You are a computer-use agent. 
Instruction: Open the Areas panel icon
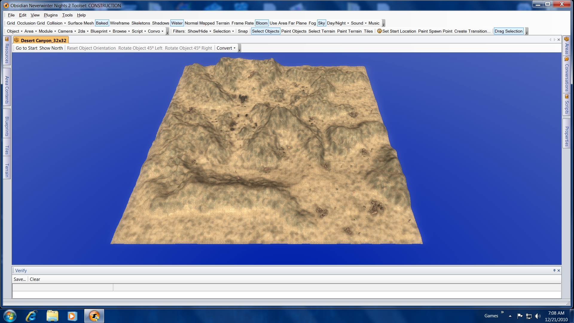pos(566,39)
